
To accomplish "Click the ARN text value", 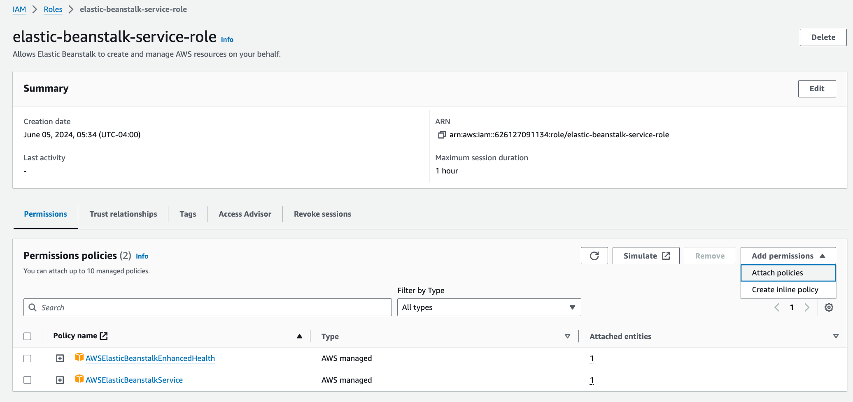I will coord(559,135).
